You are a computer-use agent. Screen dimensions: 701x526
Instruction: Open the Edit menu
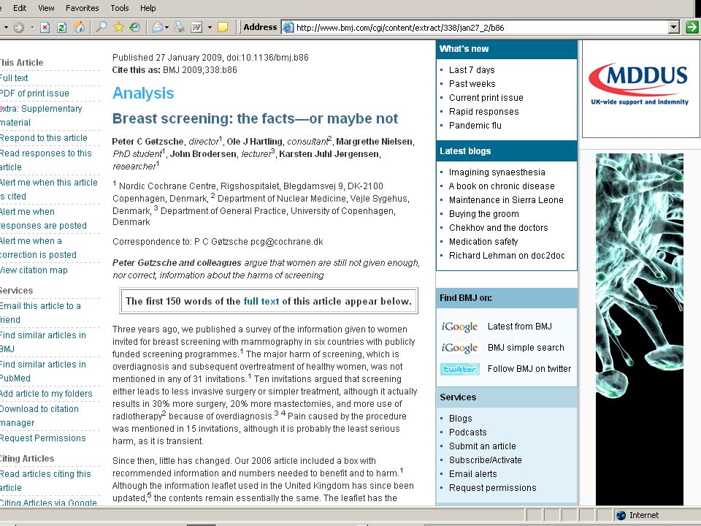click(x=20, y=8)
